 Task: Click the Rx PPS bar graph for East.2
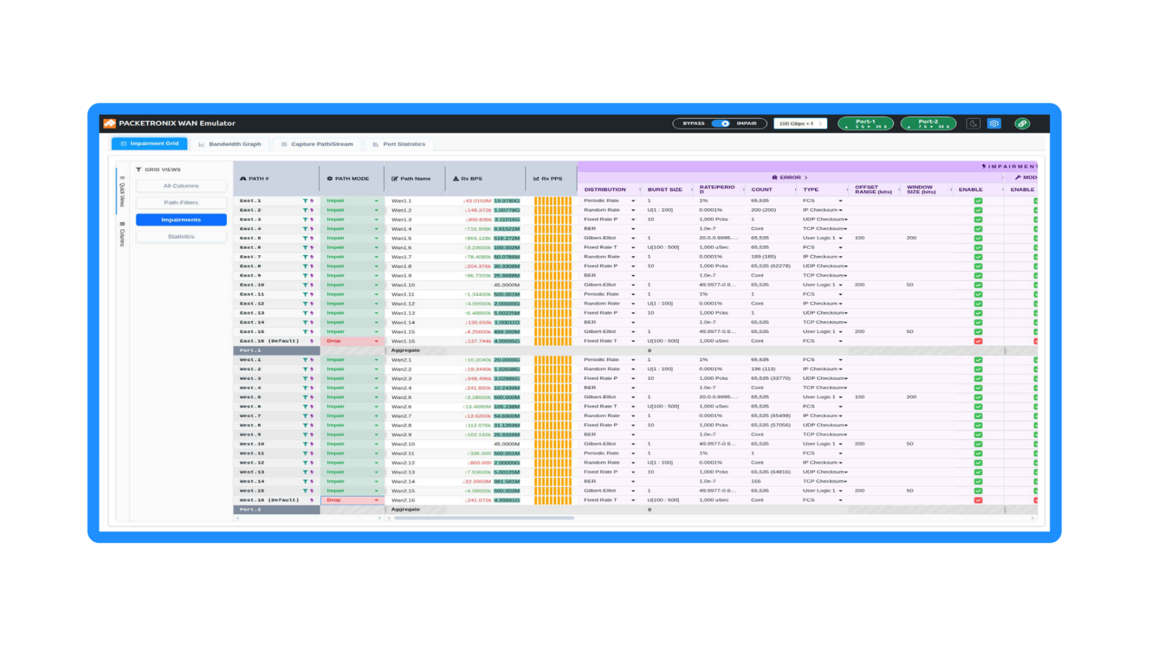(x=552, y=211)
